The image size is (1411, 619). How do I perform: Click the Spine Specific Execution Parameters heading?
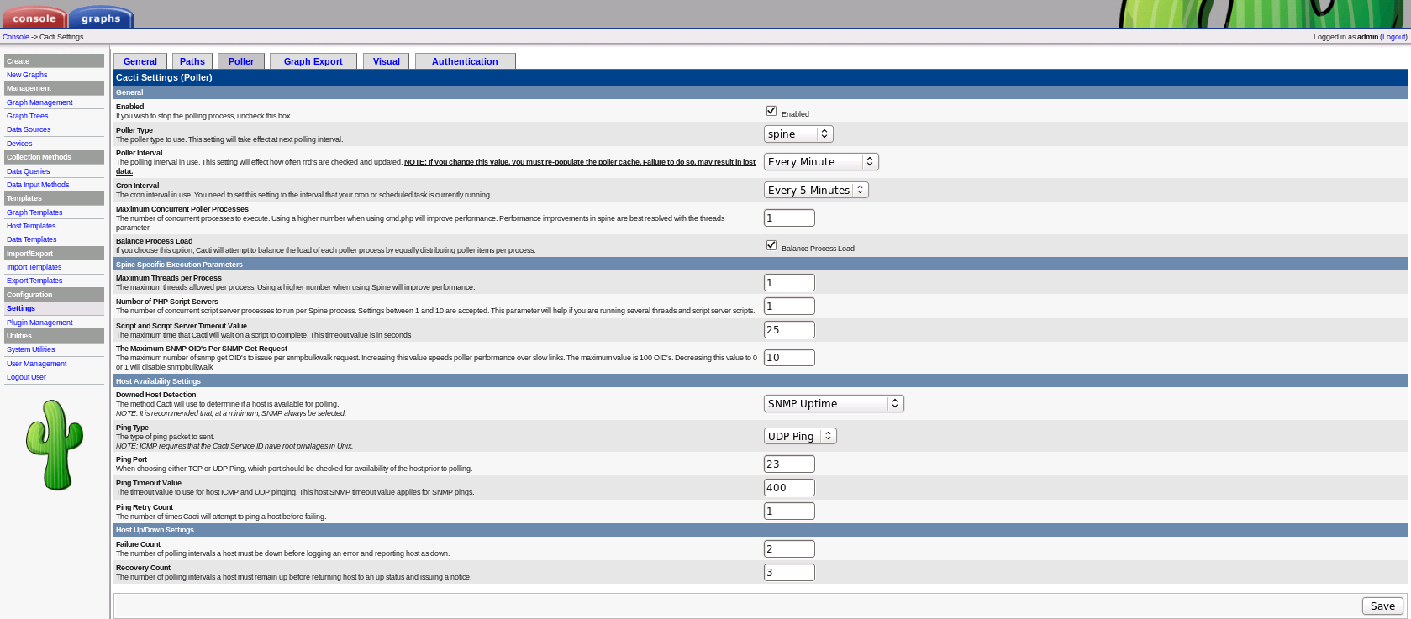[179, 265]
